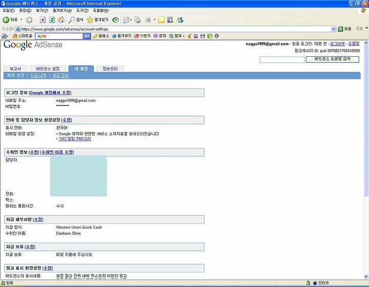Open the Messenger people icon
The width and height of the screenshot is (369, 287).
(180, 20)
